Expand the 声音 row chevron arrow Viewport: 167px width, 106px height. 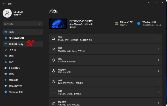point(159,49)
